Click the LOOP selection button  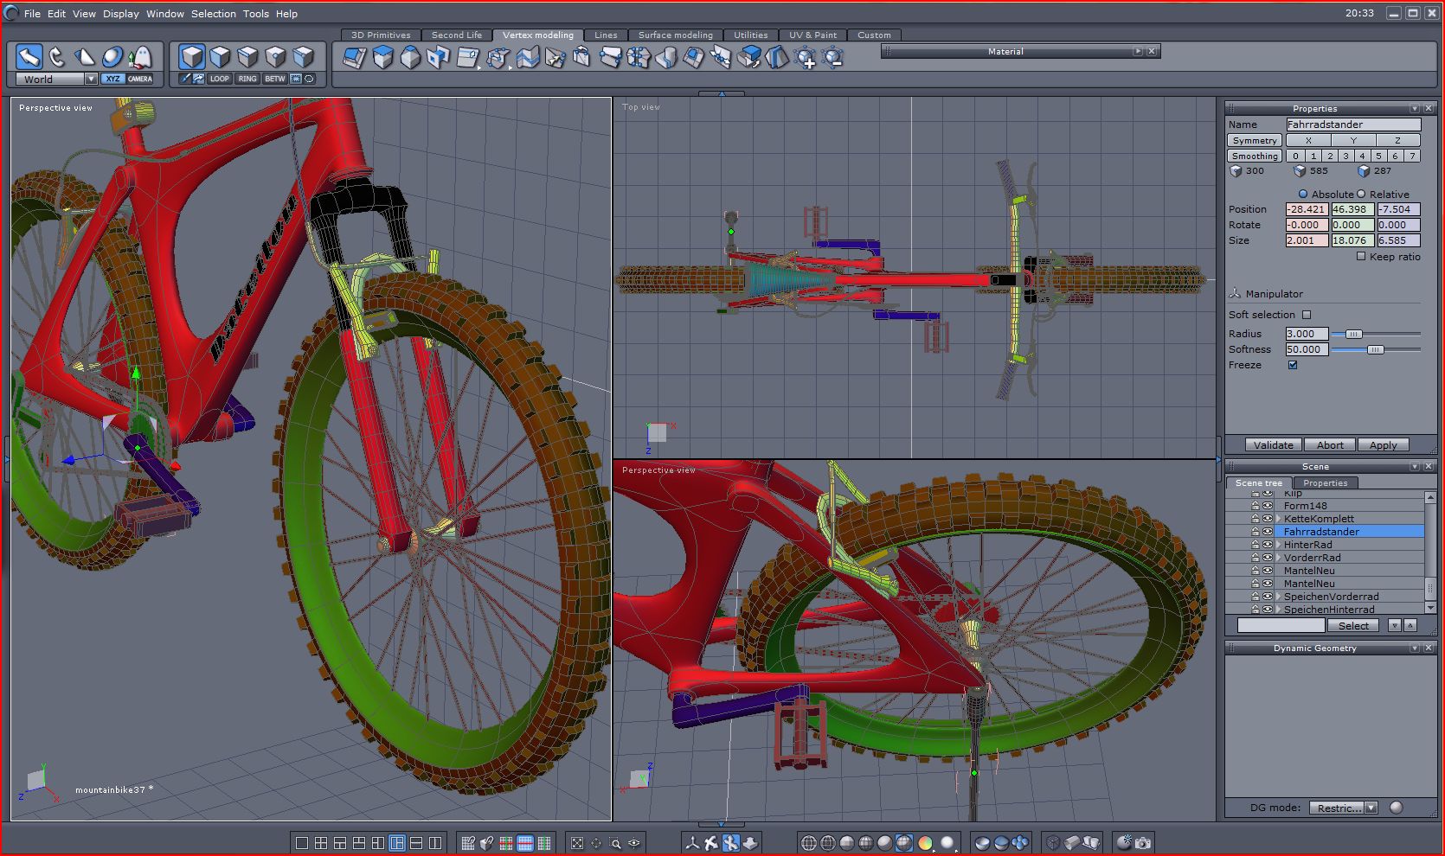coord(220,79)
